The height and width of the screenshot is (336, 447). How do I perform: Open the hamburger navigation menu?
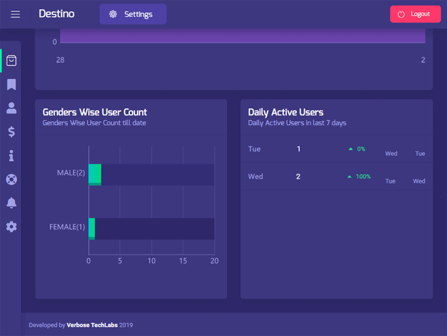tap(15, 14)
